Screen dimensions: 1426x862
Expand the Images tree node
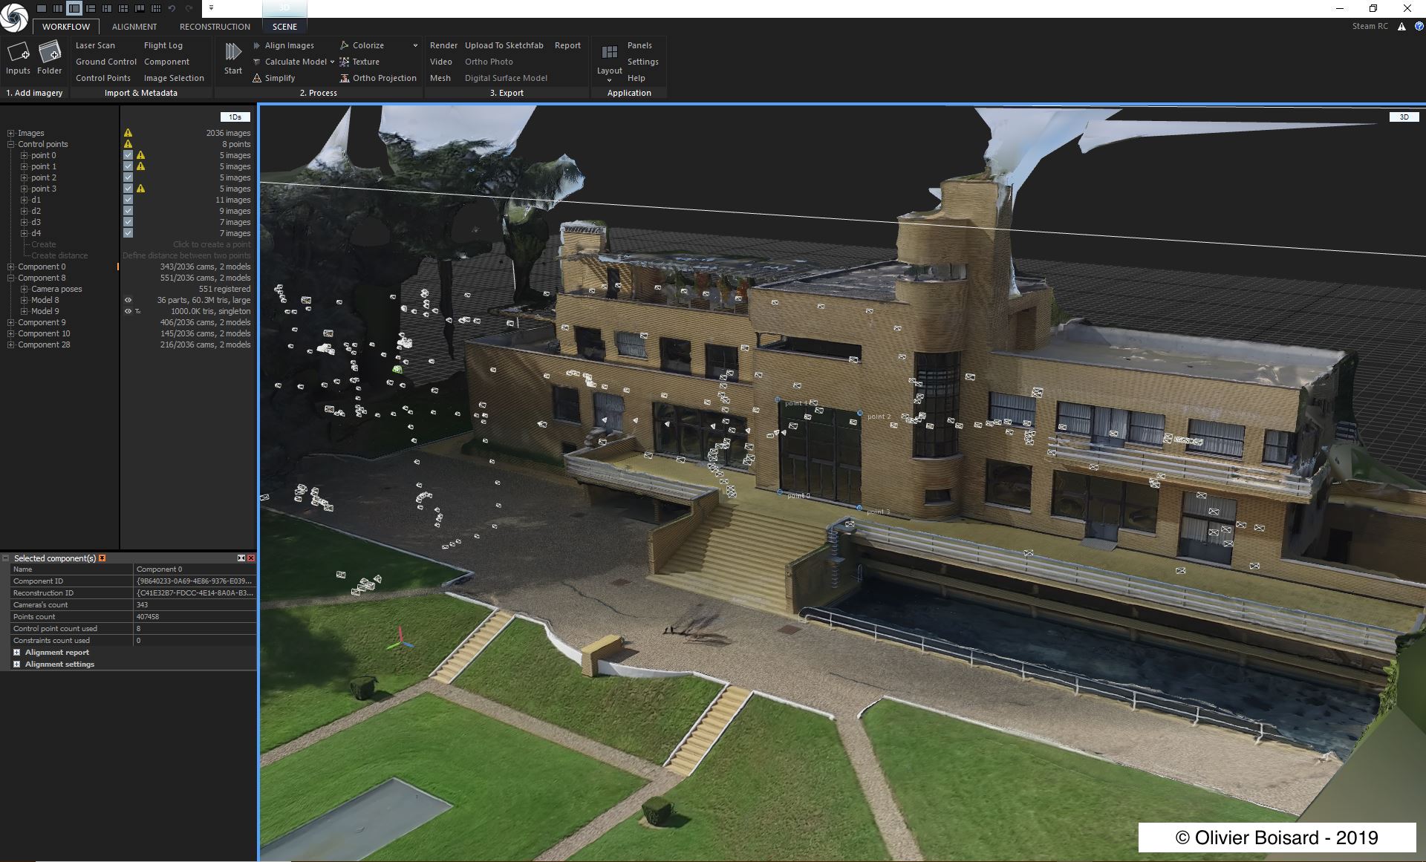pyautogui.click(x=11, y=133)
